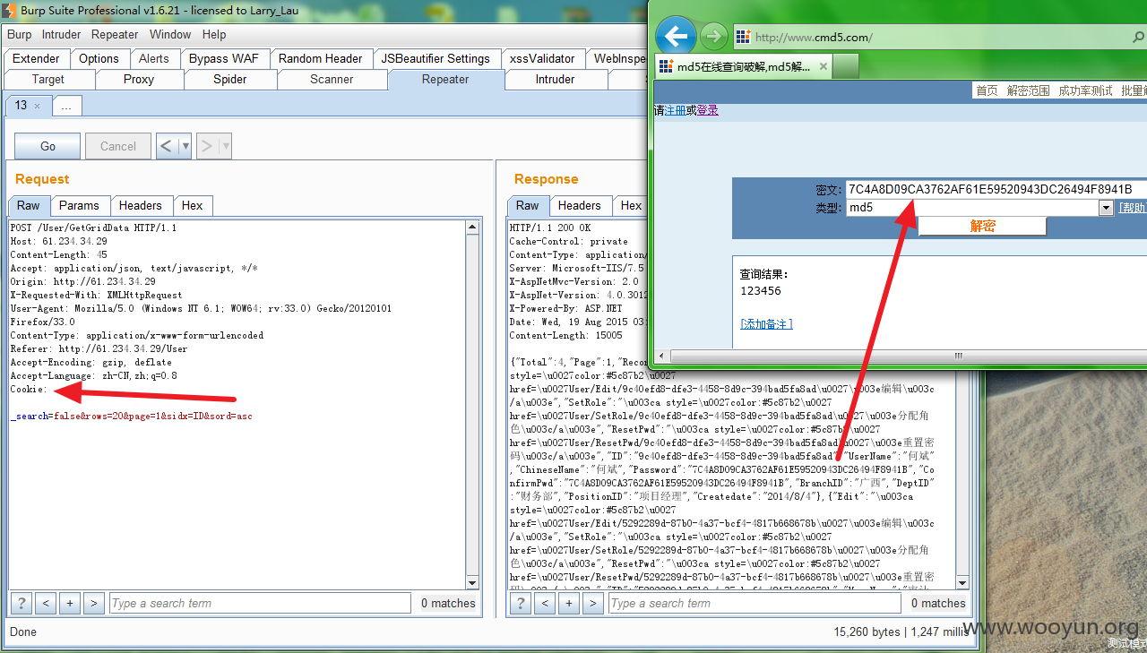Click the browser address bar URL

click(814, 37)
